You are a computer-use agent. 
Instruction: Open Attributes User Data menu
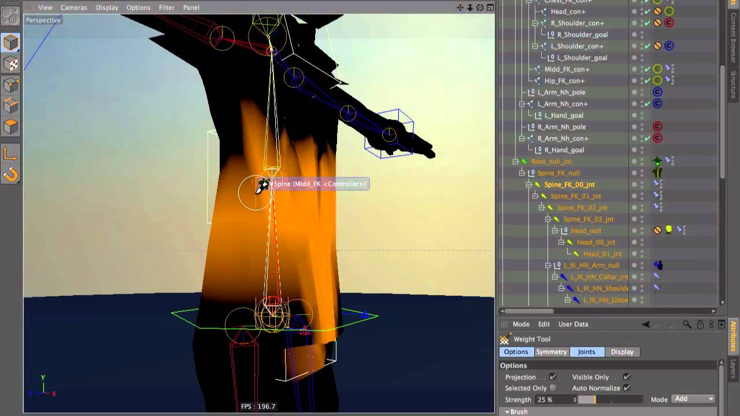pyautogui.click(x=573, y=324)
